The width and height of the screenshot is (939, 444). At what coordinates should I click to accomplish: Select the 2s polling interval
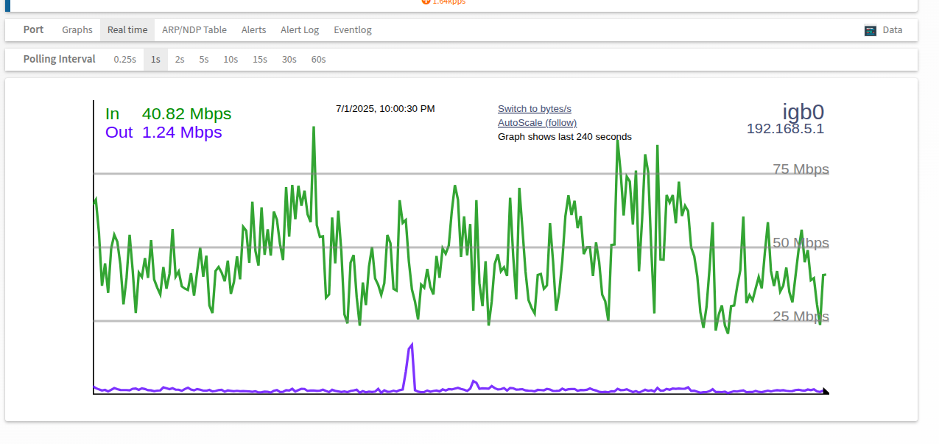(x=179, y=59)
